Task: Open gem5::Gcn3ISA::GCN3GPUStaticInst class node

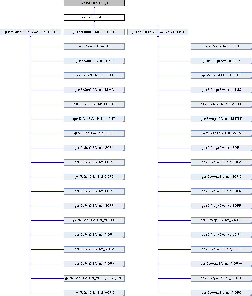Action: (31, 32)
